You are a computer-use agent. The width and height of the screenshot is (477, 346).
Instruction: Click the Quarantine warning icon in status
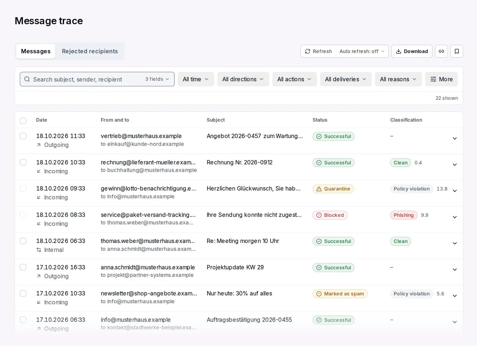(x=319, y=189)
